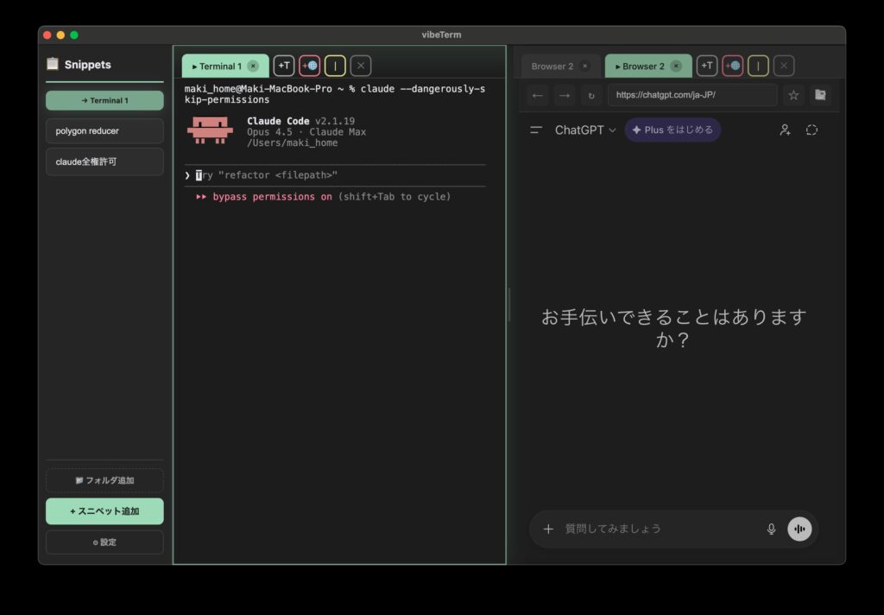Click the add-person icon in ChatGPT header
The height and width of the screenshot is (615, 884).
[x=785, y=130]
